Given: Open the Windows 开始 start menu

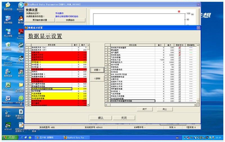Looking at the screenshot, I should [x=9, y=138].
